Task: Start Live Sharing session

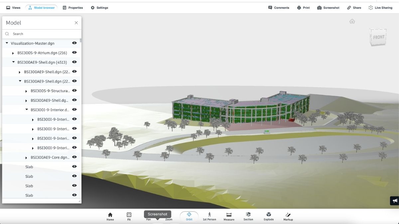Action: point(380,8)
